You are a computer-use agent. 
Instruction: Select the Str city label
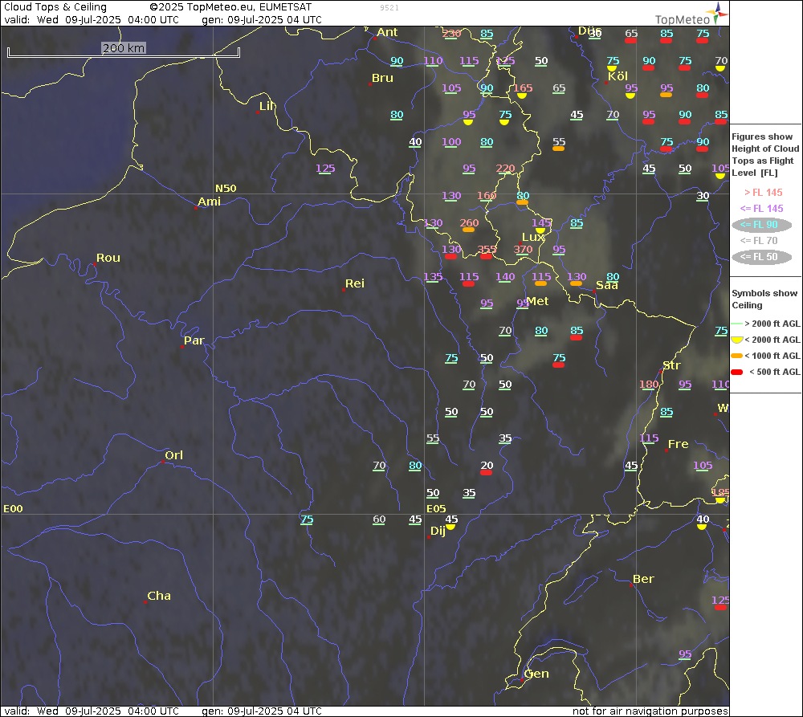[x=671, y=365]
